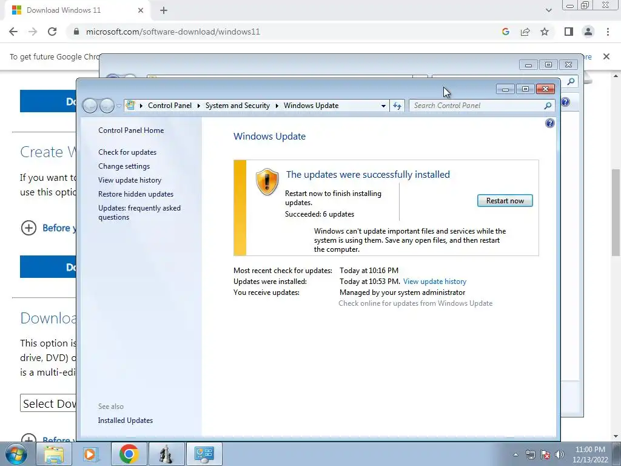Open Chrome profile avatar
This screenshot has height=466, width=621.
[588, 32]
